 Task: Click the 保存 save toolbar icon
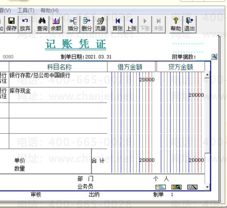(11, 24)
